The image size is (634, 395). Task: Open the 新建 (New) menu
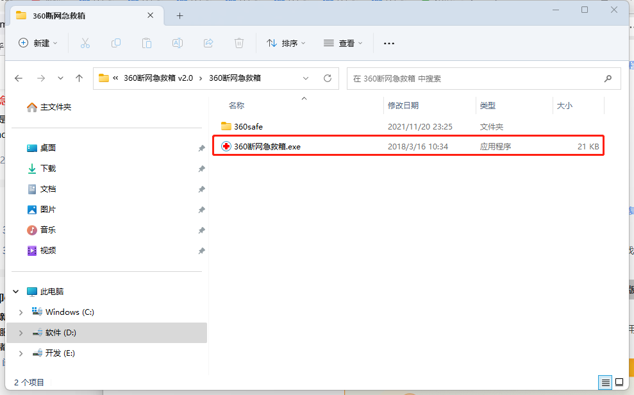(x=38, y=43)
